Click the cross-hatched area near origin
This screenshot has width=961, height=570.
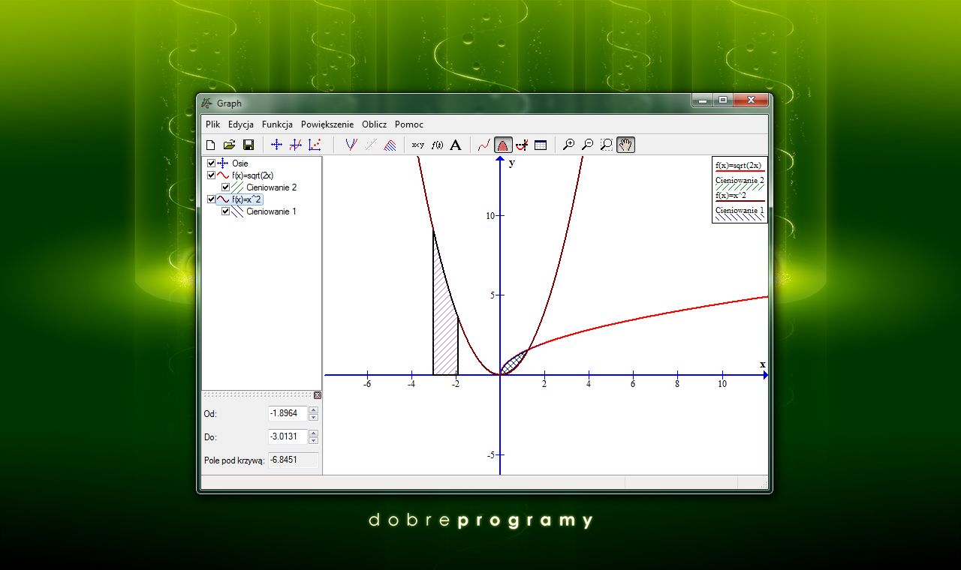512,364
